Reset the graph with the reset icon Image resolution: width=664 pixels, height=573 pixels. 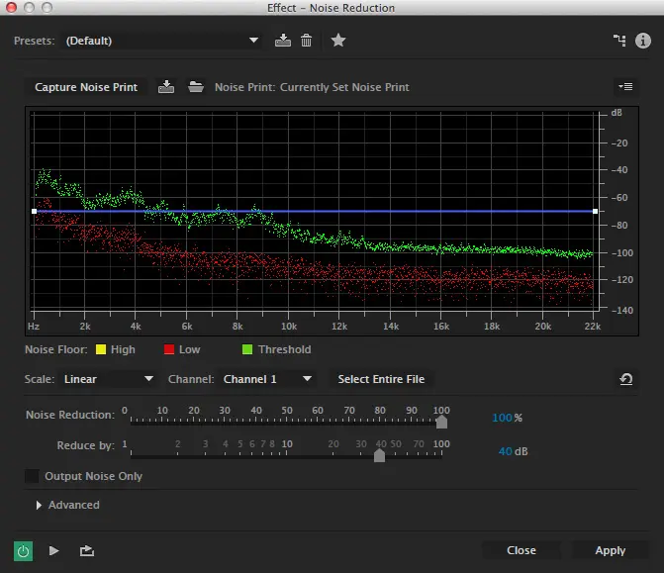coord(626,379)
